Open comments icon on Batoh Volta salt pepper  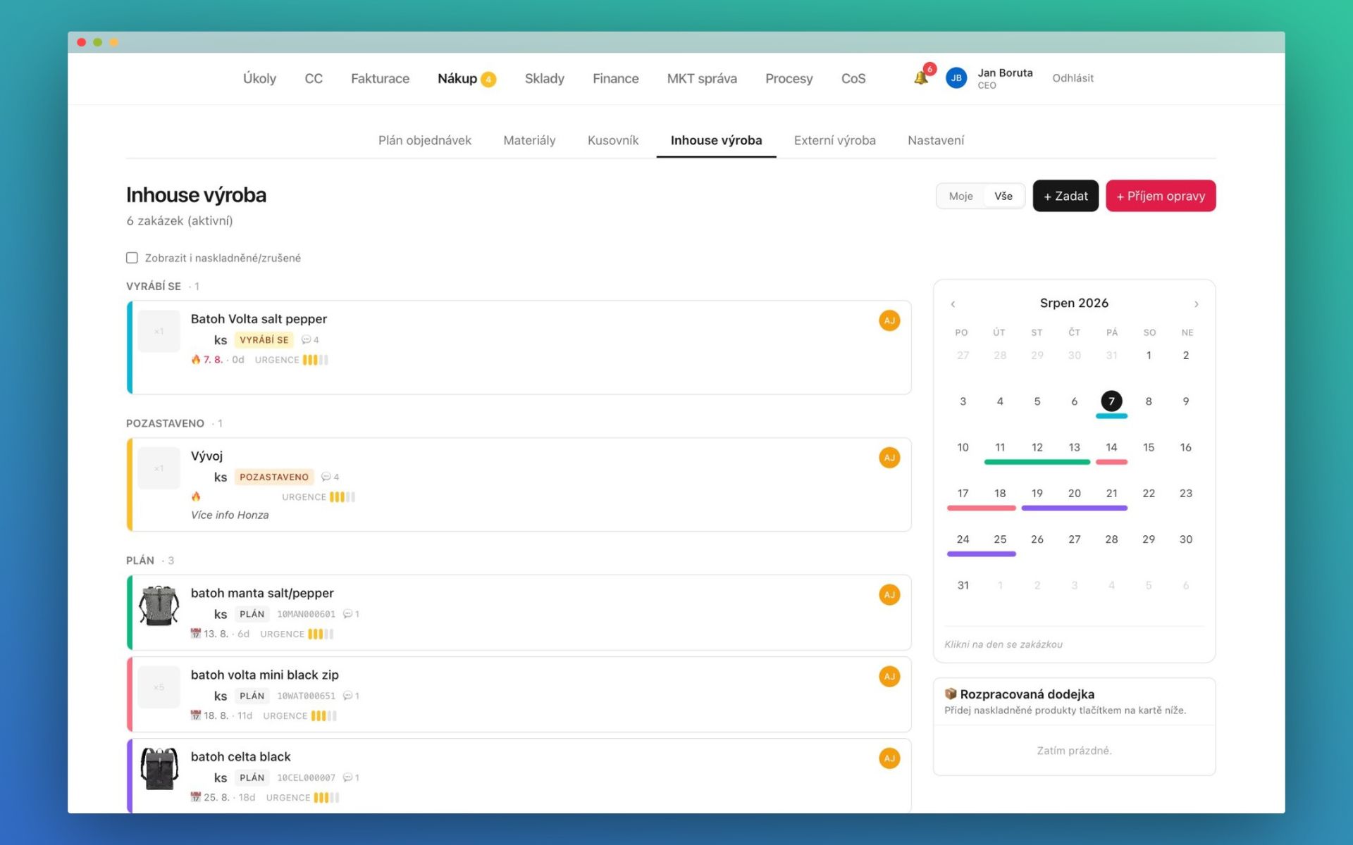tap(306, 340)
